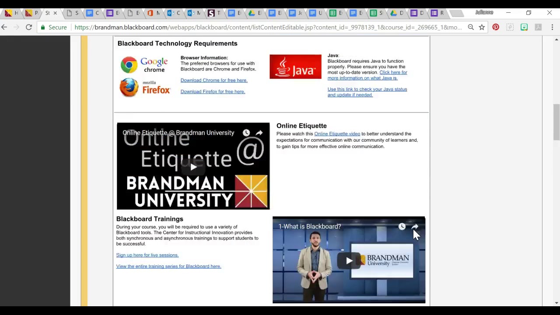Switch to the Google Drive tab labeled D
Viewport: 560px width, 315px height.
(397, 13)
